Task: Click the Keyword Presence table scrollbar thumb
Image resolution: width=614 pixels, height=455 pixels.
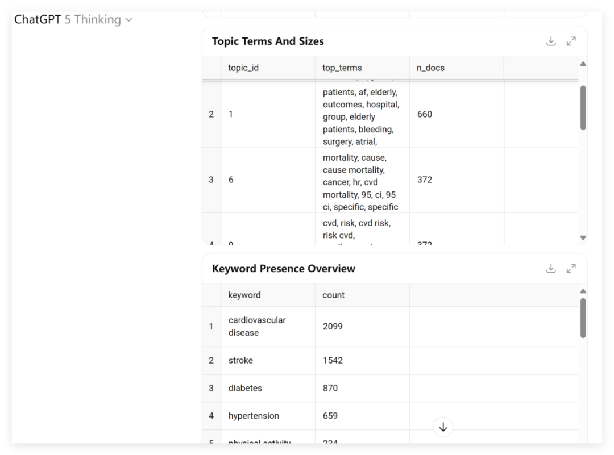Action: pyautogui.click(x=583, y=318)
